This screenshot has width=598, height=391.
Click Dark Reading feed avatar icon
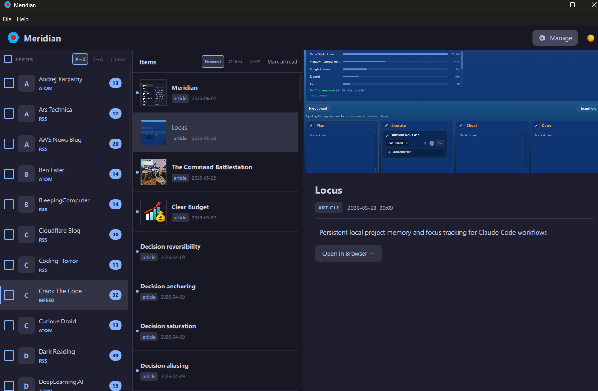point(26,356)
